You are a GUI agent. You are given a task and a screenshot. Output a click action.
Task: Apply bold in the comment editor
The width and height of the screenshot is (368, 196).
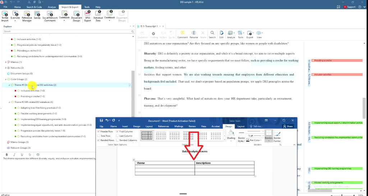coord(6,154)
